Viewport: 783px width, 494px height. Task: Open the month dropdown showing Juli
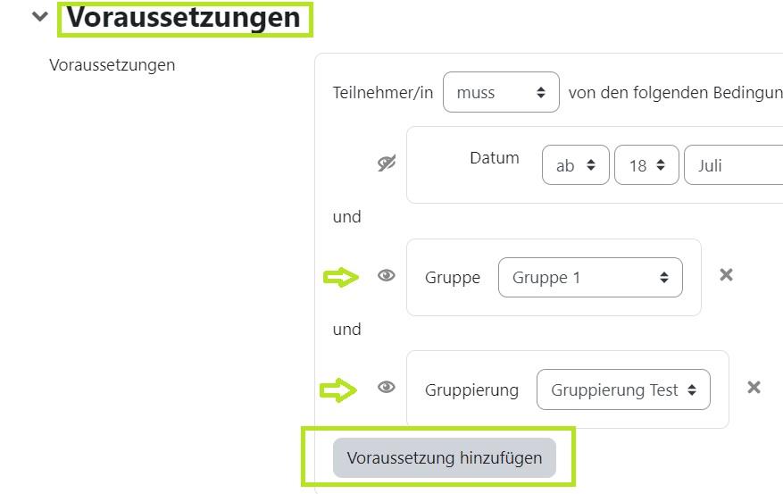pos(732,165)
